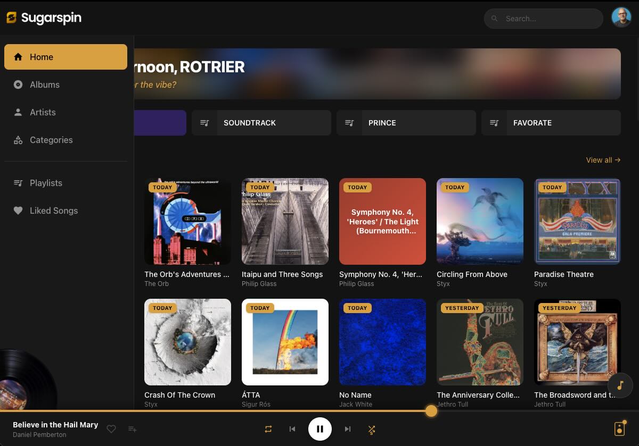This screenshot has width=639, height=446.
Task: Click the View all link
Action: tap(603, 160)
